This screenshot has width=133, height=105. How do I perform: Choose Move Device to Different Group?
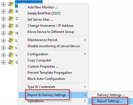coord(51,32)
